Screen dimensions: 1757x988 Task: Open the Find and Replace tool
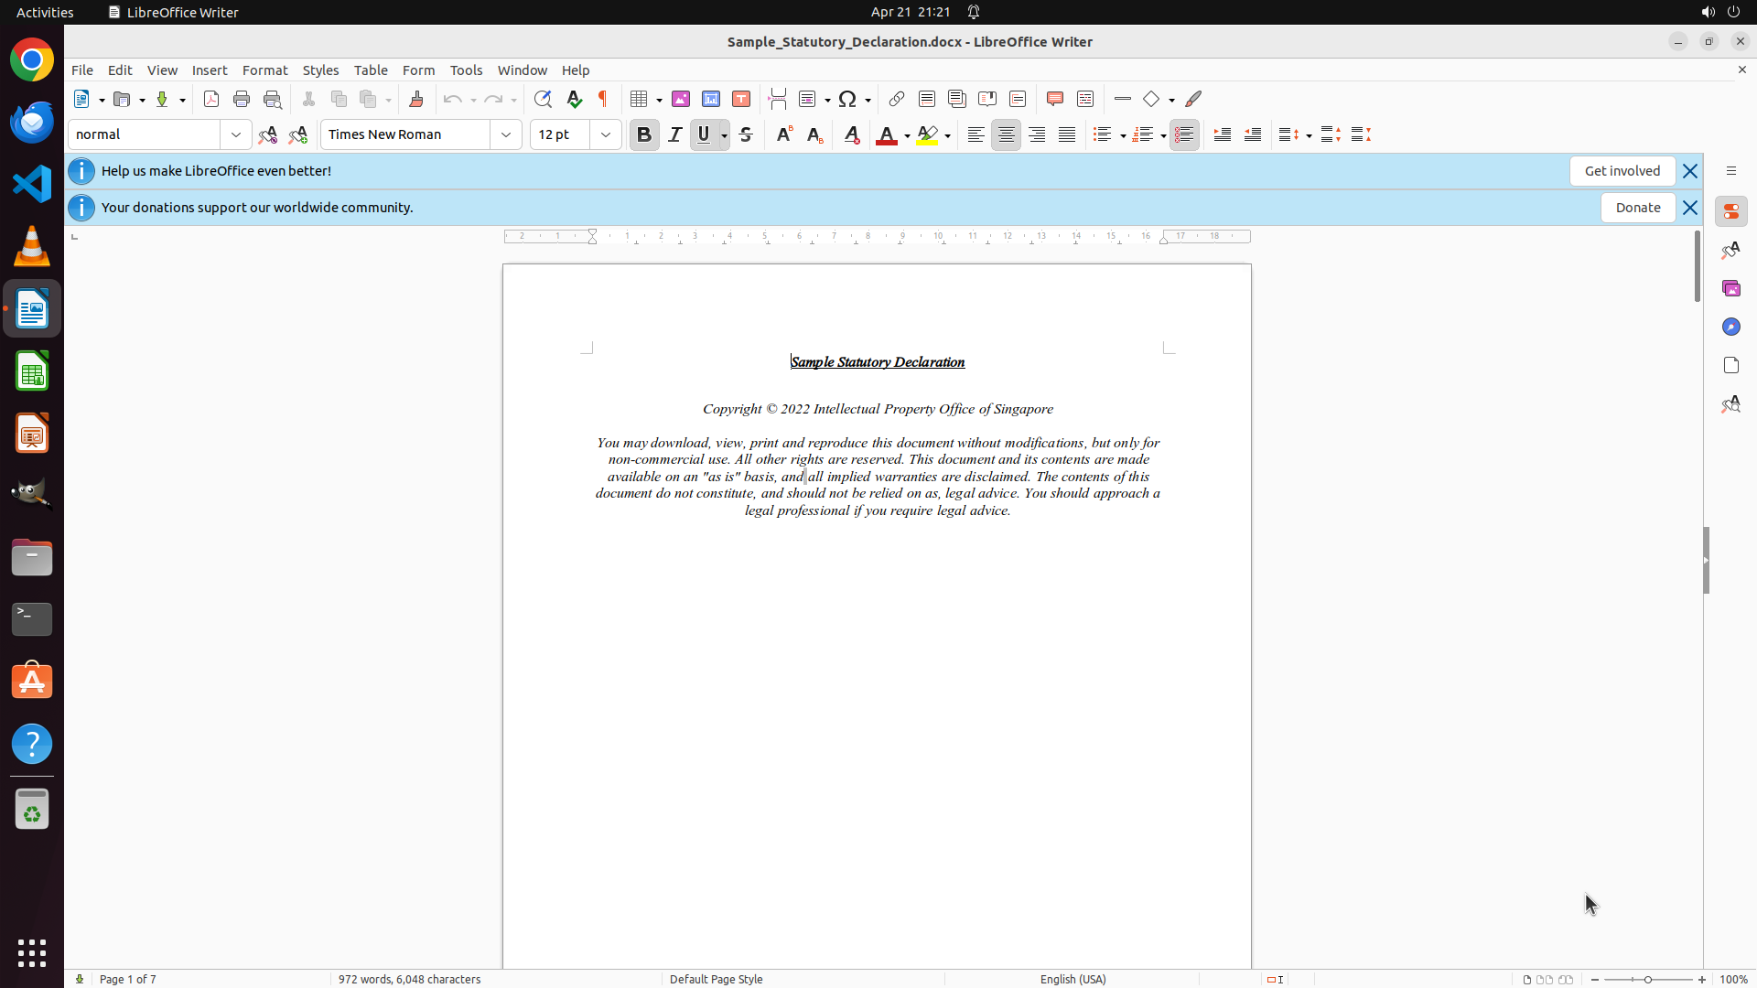pyautogui.click(x=543, y=99)
